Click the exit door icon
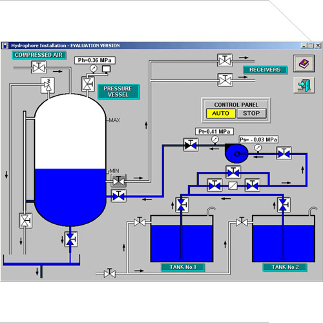 [x=304, y=85]
